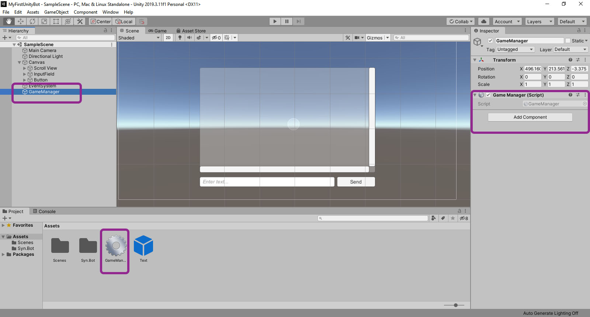Toggle scene grid visibility icon

(x=227, y=38)
